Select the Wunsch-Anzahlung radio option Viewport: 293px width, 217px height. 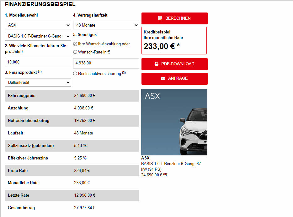tap(75, 44)
